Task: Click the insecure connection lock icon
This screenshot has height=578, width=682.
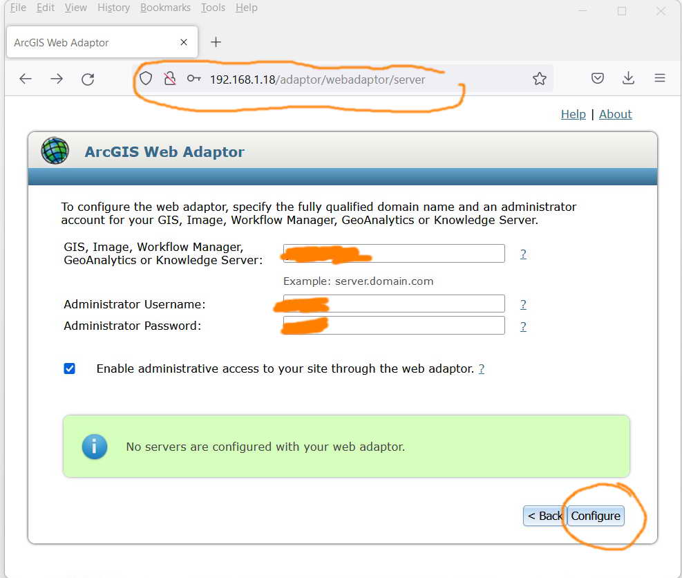Action: point(169,78)
